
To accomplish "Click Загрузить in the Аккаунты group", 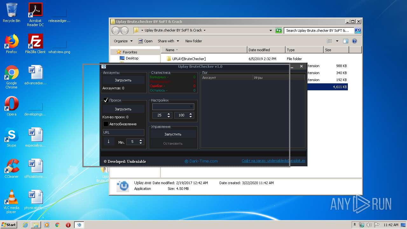I will [x=123, y=80].
